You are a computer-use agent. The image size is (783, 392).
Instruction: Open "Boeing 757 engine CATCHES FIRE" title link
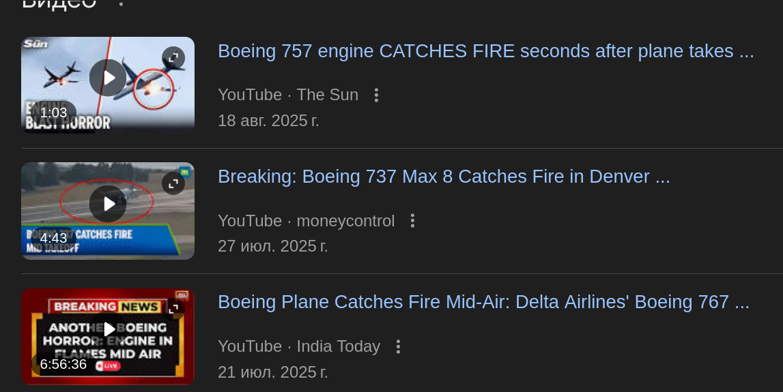point(485,52)
